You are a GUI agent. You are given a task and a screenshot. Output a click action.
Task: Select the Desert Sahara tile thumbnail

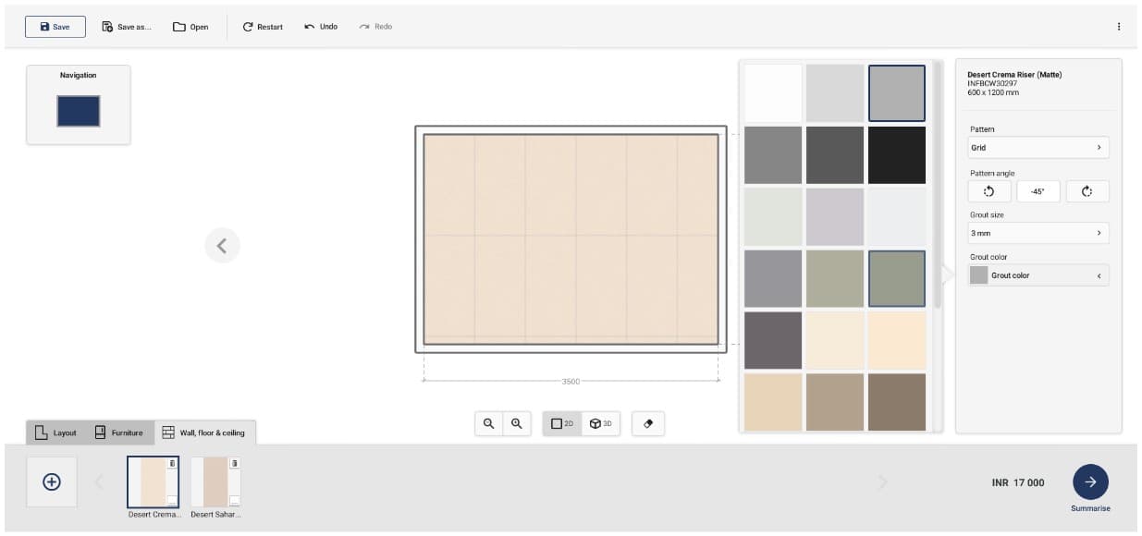(215, 481)
